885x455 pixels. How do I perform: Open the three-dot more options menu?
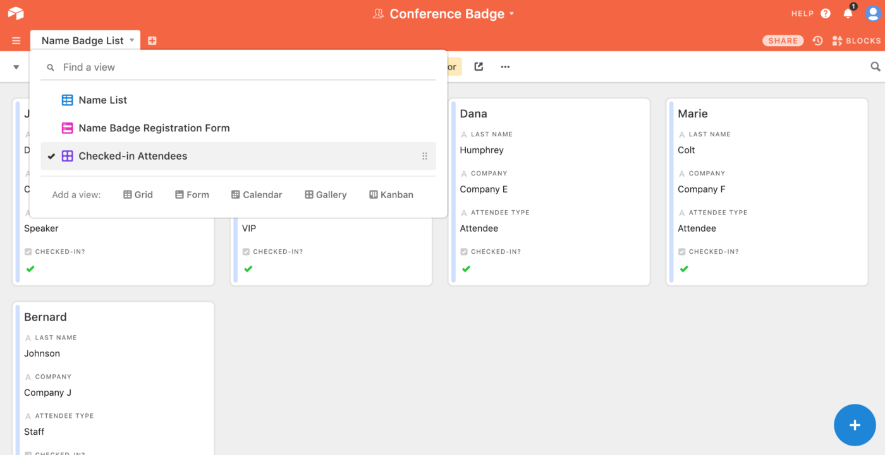[x=505, y=67]
